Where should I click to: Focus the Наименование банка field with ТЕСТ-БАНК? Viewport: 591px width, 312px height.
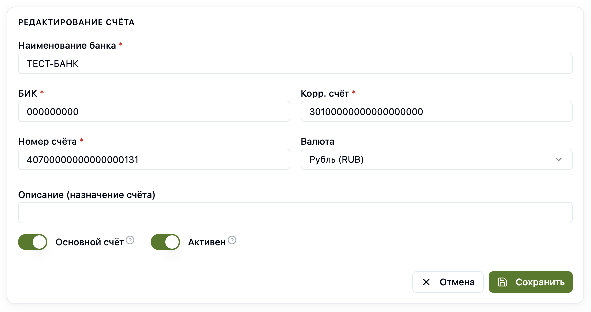pos(295,63)
